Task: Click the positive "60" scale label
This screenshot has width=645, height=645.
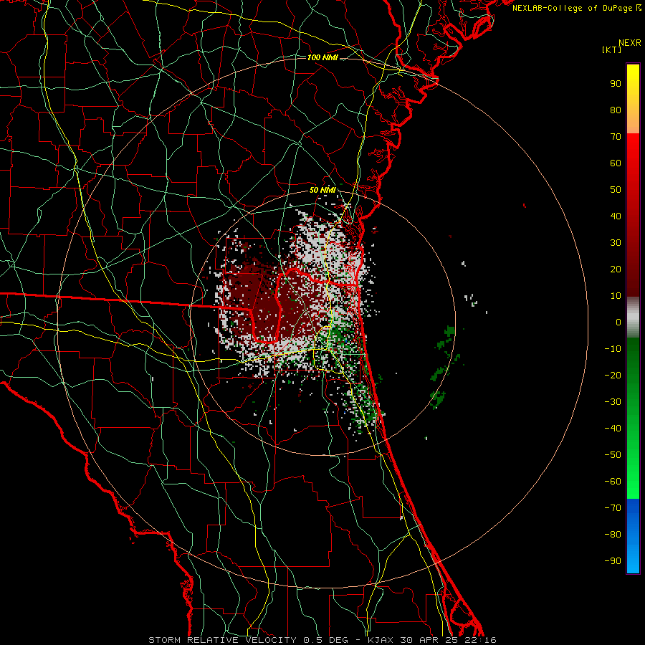Action: click(x=616, y=163)
